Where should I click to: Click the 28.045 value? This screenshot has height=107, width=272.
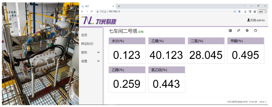[206, 55]
